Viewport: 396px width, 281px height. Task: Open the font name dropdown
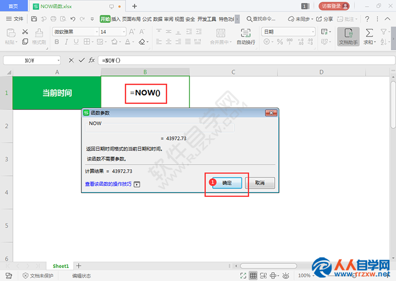97,32
